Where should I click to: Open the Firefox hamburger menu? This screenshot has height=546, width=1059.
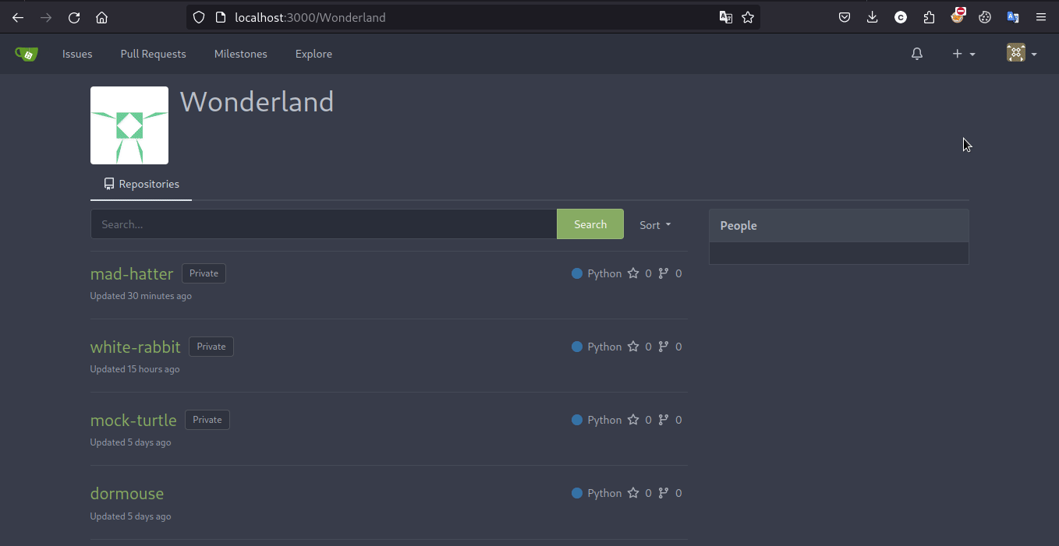(x=1041, y=17)
